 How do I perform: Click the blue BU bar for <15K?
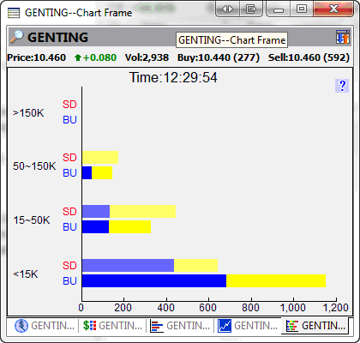154,280
